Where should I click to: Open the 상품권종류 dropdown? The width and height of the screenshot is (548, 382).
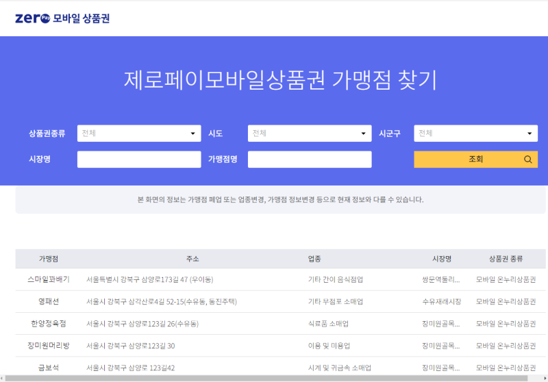(139, 133)
